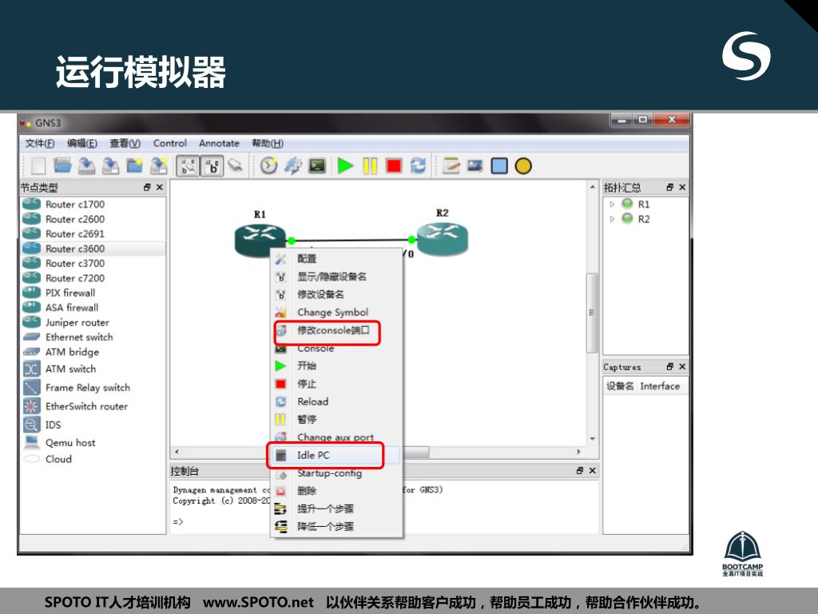This screenshot has width=818, height=614.
Task: Choose 修改console端口 in context menu
Action: pyautogui.click(x=337, y=330)
